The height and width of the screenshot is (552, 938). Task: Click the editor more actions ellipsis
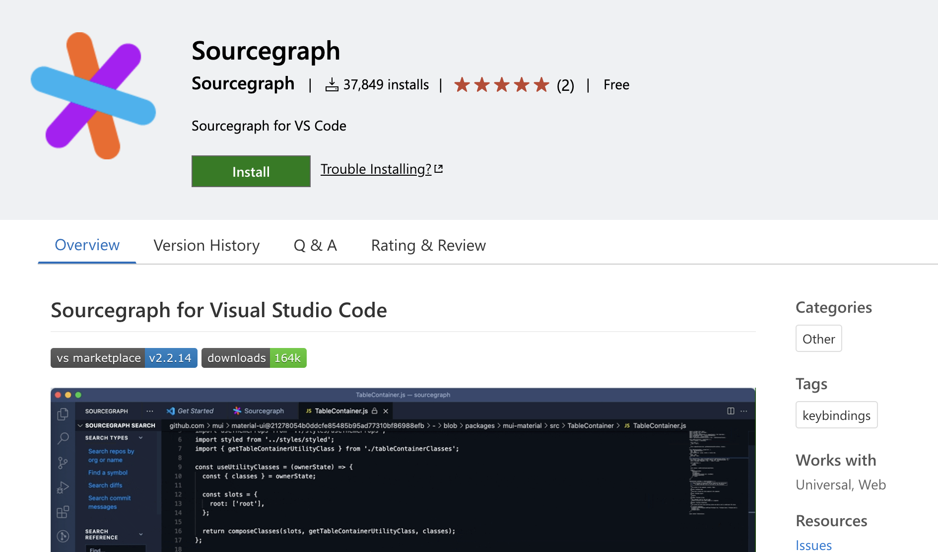pyautogui.click(x=744, y=411)
